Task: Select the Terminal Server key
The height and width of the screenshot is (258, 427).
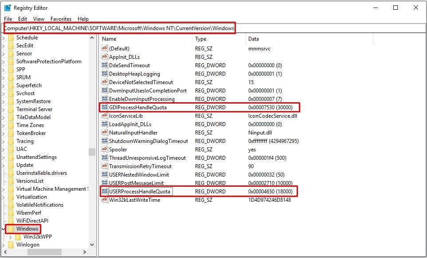Action: point(34,109)
